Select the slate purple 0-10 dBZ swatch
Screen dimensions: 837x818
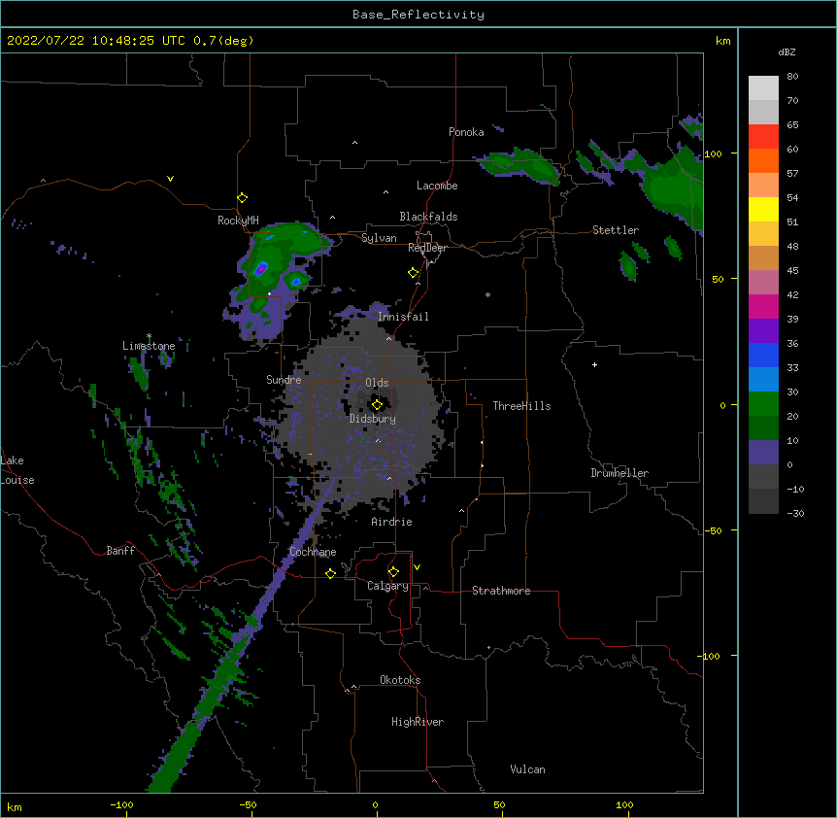point(763,453)
